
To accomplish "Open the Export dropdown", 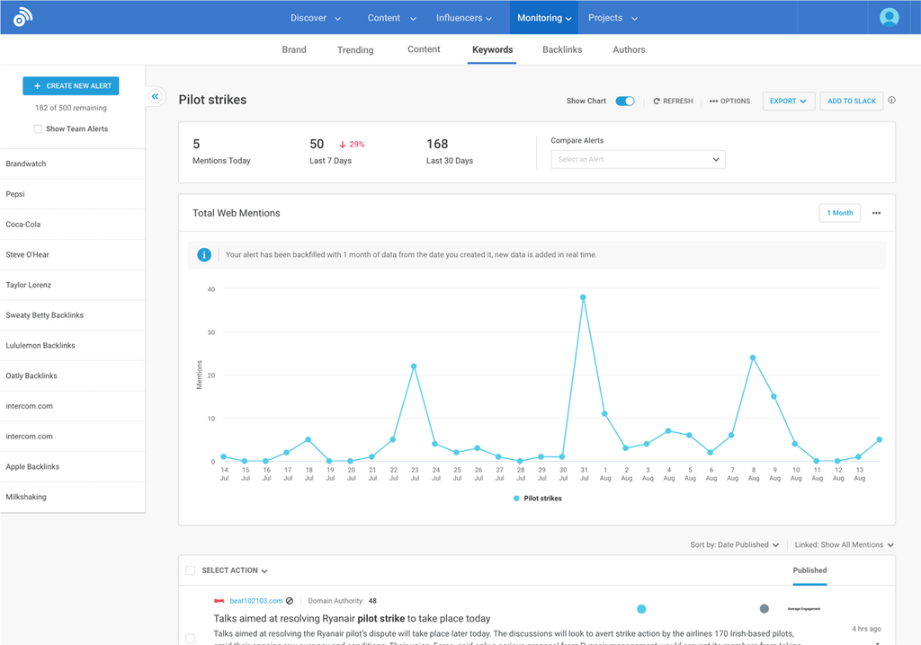I will tap(789, 102).
